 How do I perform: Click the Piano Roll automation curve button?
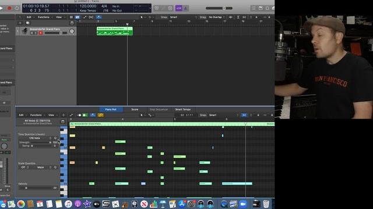coord(71,115)
